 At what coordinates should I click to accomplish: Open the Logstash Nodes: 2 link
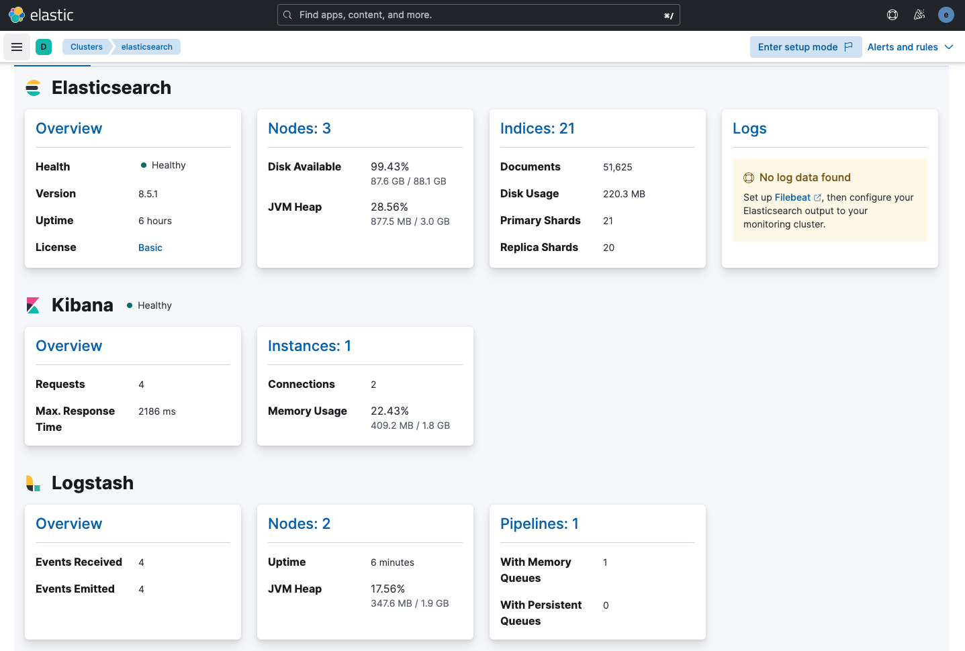(300, 523)
